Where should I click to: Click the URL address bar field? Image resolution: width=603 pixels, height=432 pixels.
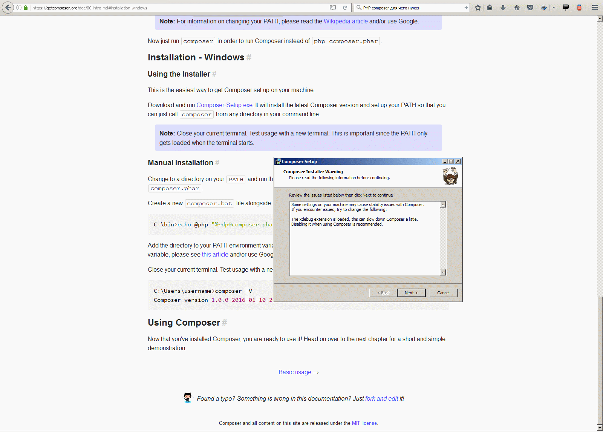179,8
